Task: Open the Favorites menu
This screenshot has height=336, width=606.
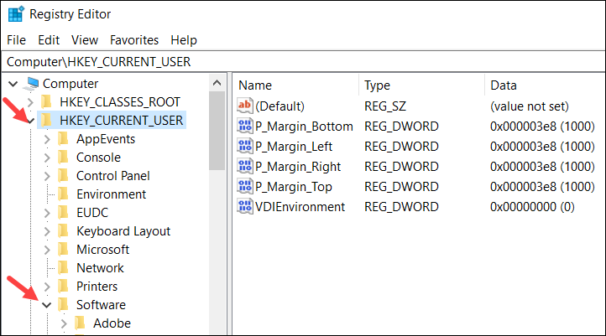Action: [x=134, y=40]
